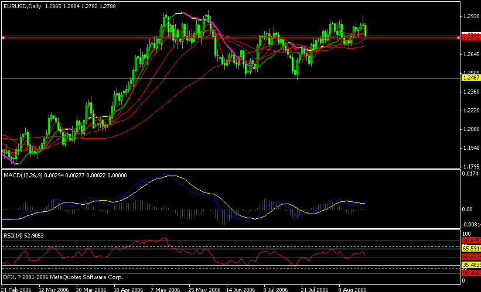Image resolution: width=481 pixels, height=292 pixels.
Task: Click the 0.00 MACD scale value
Action: [x=467, y=209]
